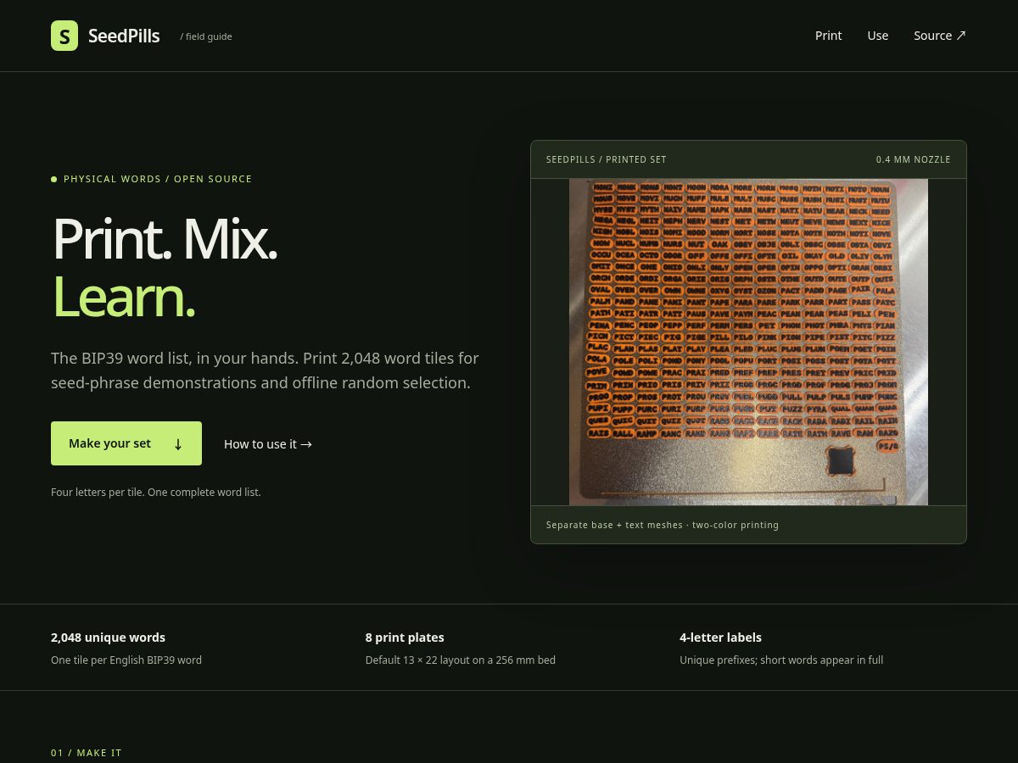Click the 'Print. Mix.' headline
Screen dimensions: 1018x763
click(165, 239)
